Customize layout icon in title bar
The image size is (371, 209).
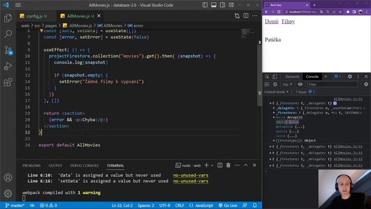pyautogui.click(x=231, y=5)
